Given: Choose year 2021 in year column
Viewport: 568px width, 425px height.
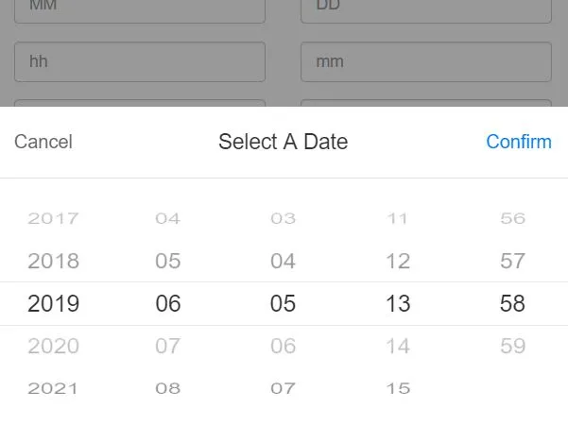Looking at the screenshot, I should pyautogui.click(x=53, y=388).
